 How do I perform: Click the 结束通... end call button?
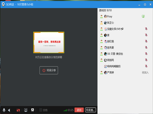tap(91, 110)
